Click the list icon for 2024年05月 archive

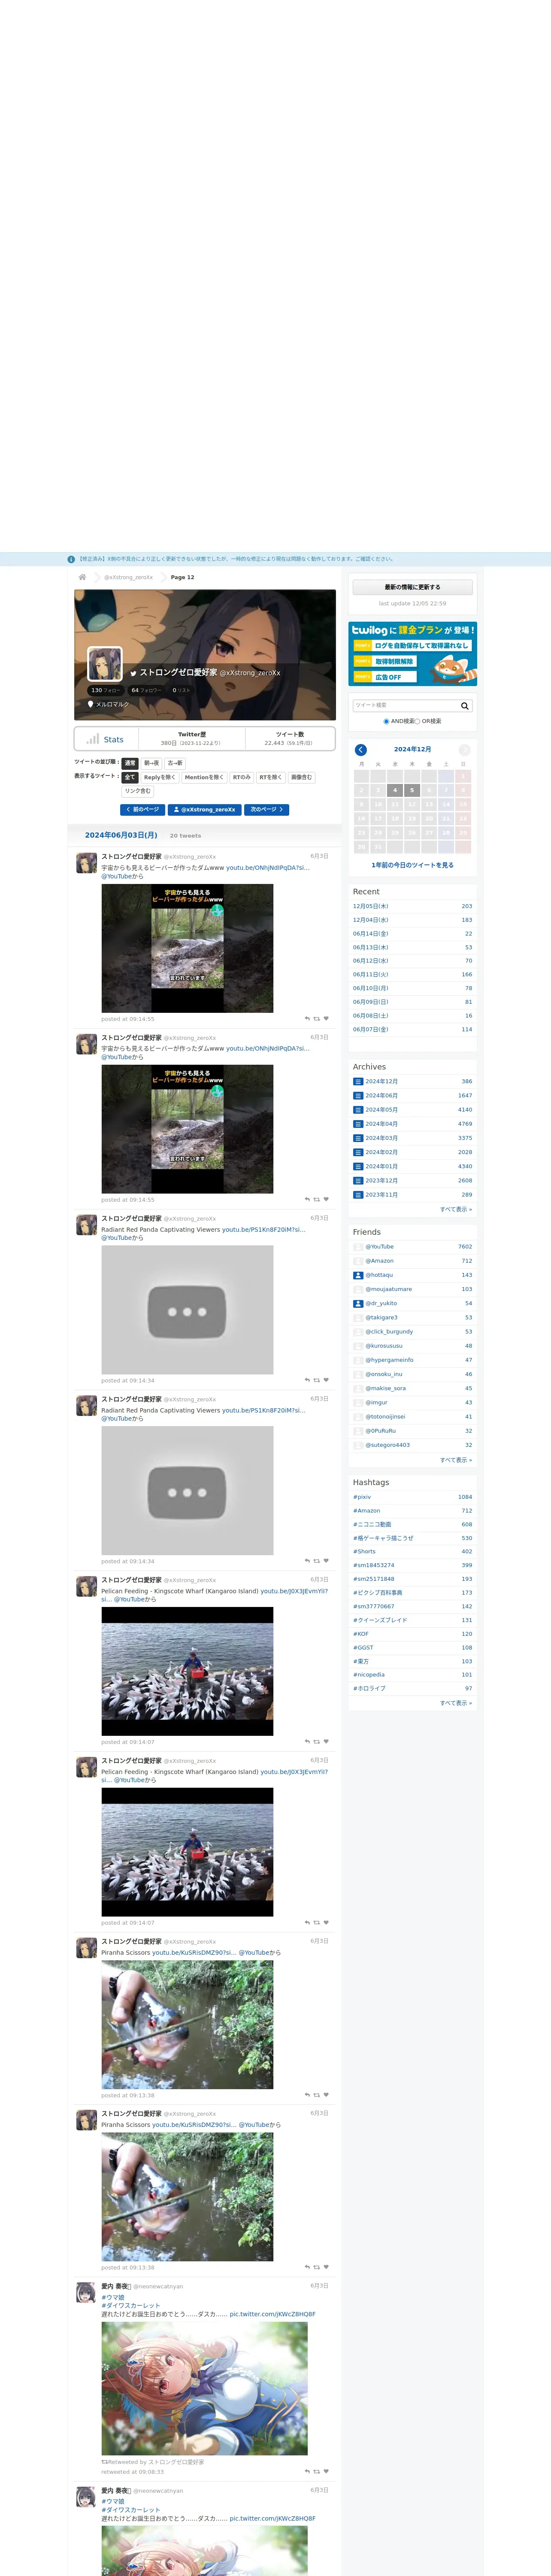pos(358,1109)
